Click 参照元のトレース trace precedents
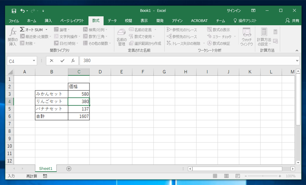Screen dimensions: 306x185 click(182, 30)
